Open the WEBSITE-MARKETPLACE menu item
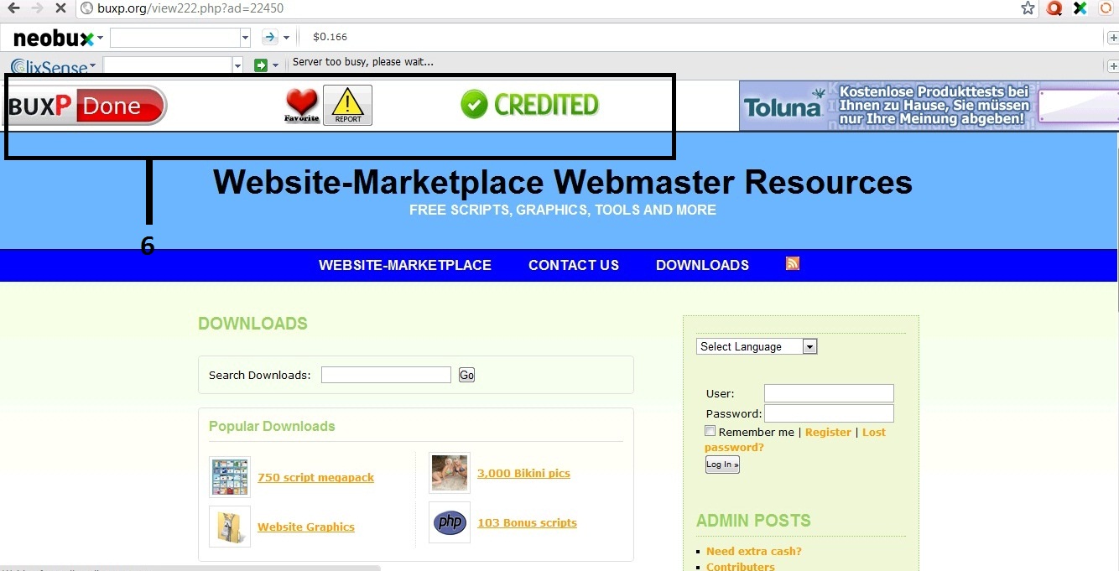Image resolution: width=1119 pixels, height=571 pixels. coord(405,265)
